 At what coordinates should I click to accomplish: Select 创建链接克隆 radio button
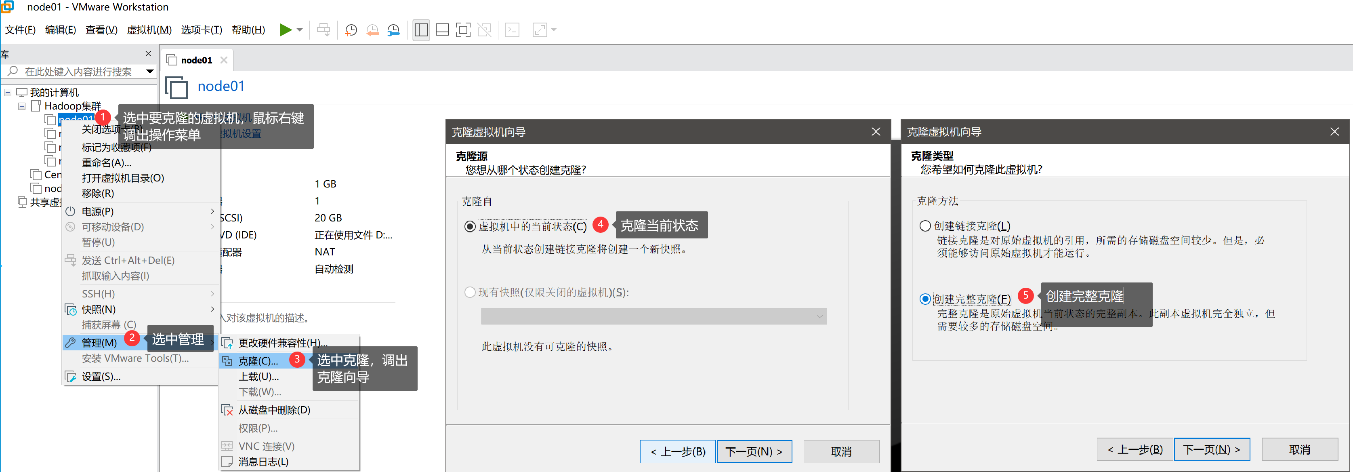tap(925, 226)
